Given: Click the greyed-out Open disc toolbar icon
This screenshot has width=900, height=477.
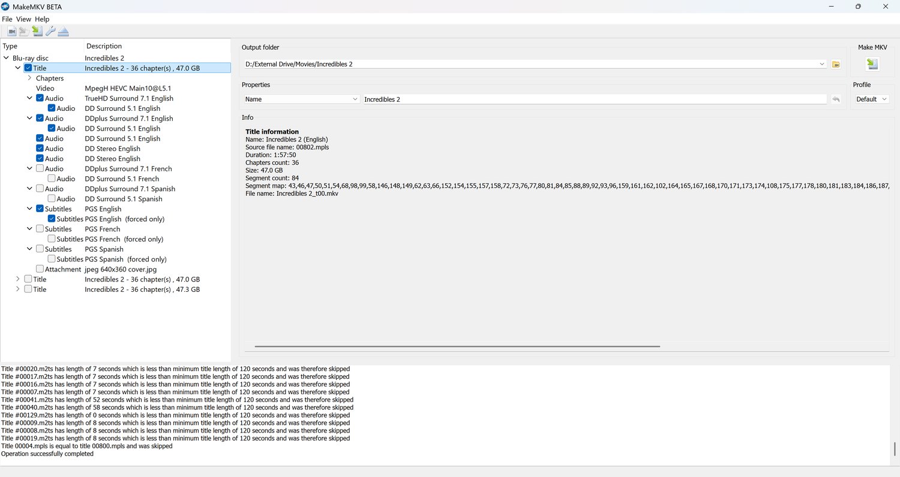Looking at the screenshot, I should click(24, 31).
